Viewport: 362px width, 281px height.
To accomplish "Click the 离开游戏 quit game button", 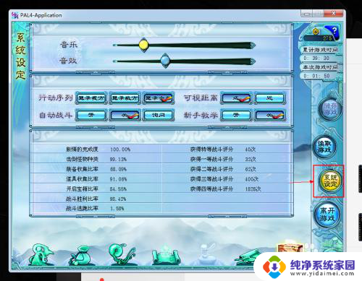I will [327, 215].
